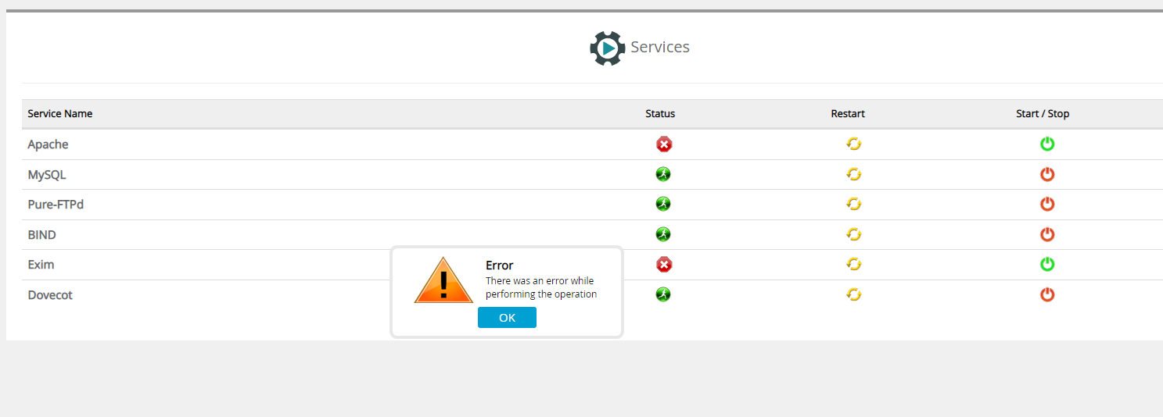Select the Exim service name
The height and width of the screenshot is (417, 1163).
point(41,265)
